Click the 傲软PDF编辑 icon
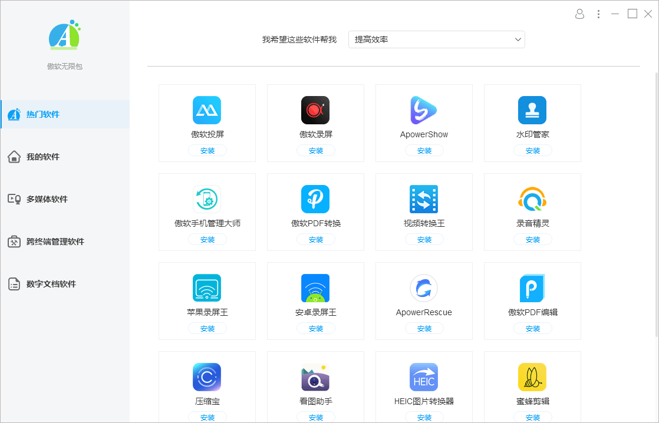This screenshot has width=659, height=423. coord(532,288)
